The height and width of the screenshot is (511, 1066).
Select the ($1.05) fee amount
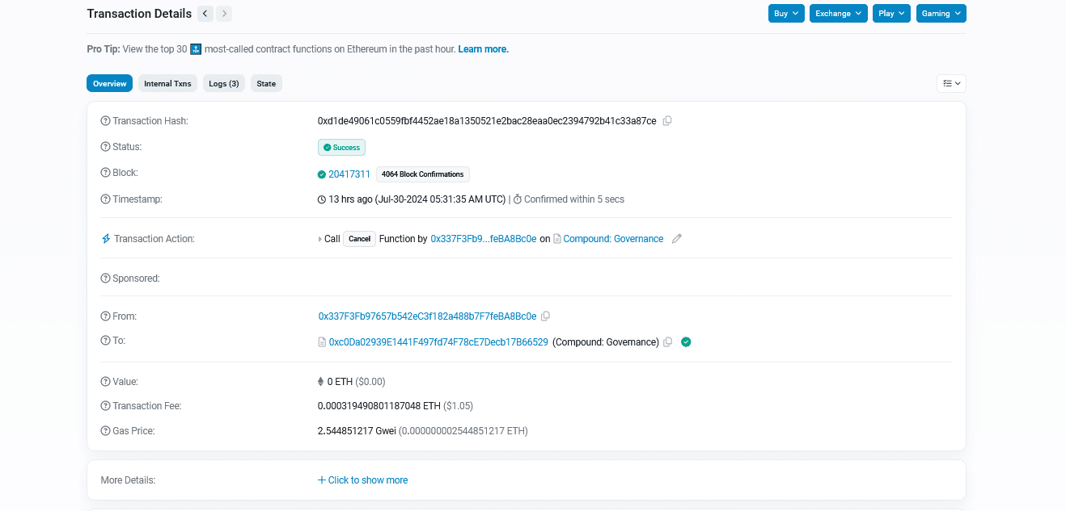(x=459, y=406)
